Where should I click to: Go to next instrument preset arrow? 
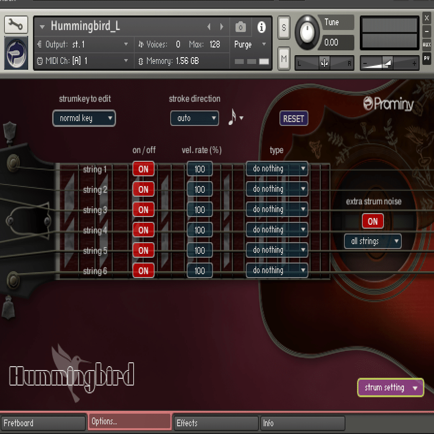221,27
